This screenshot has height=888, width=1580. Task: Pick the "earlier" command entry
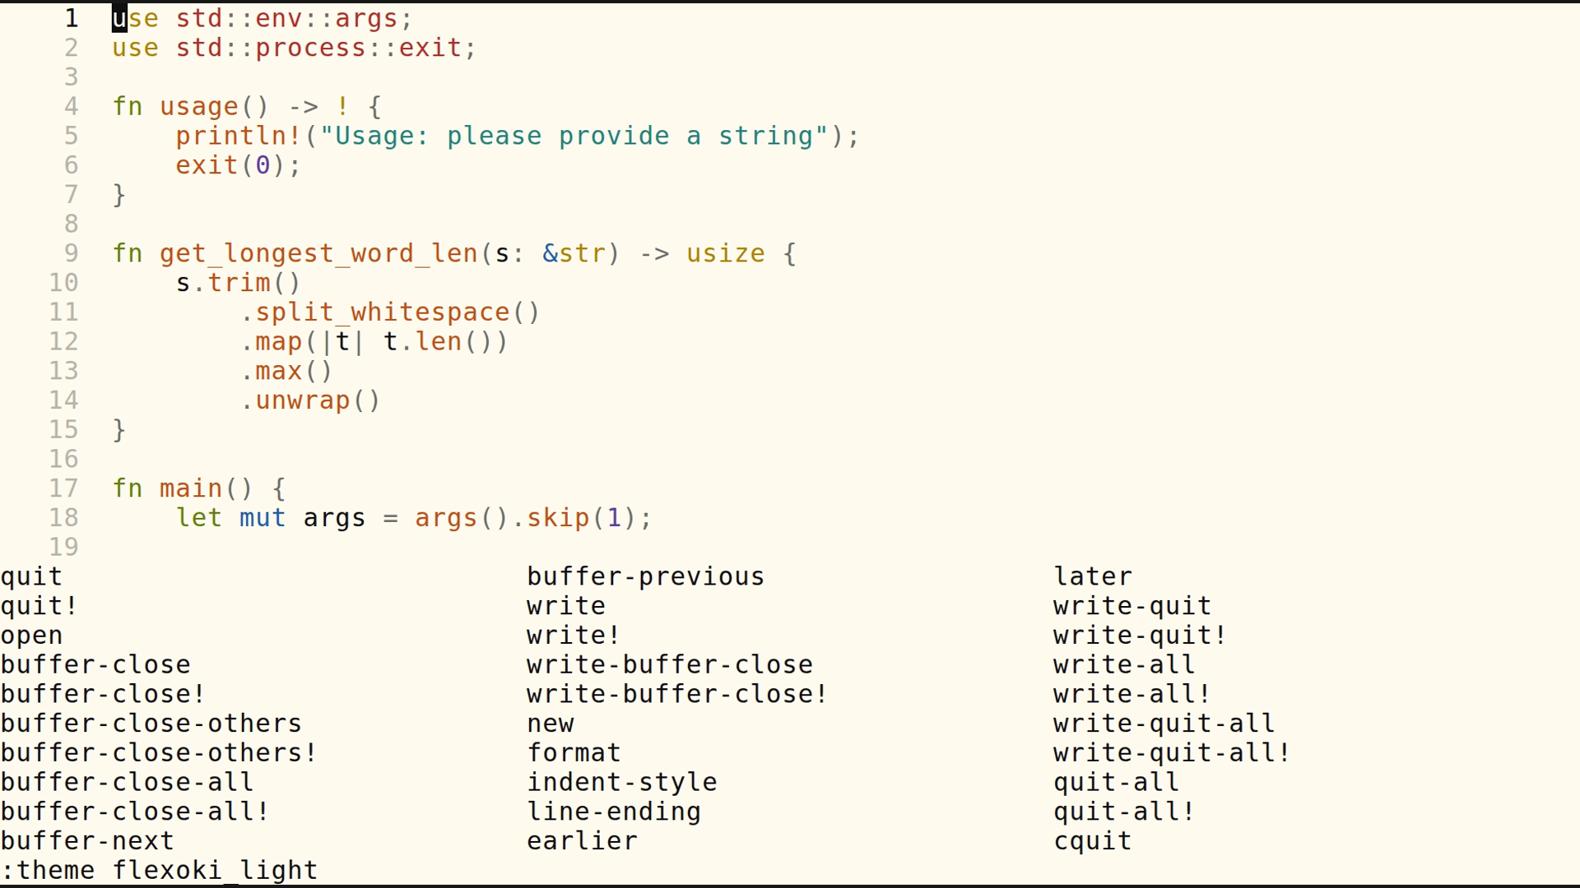pyautogui.click(x=582, y=841)
